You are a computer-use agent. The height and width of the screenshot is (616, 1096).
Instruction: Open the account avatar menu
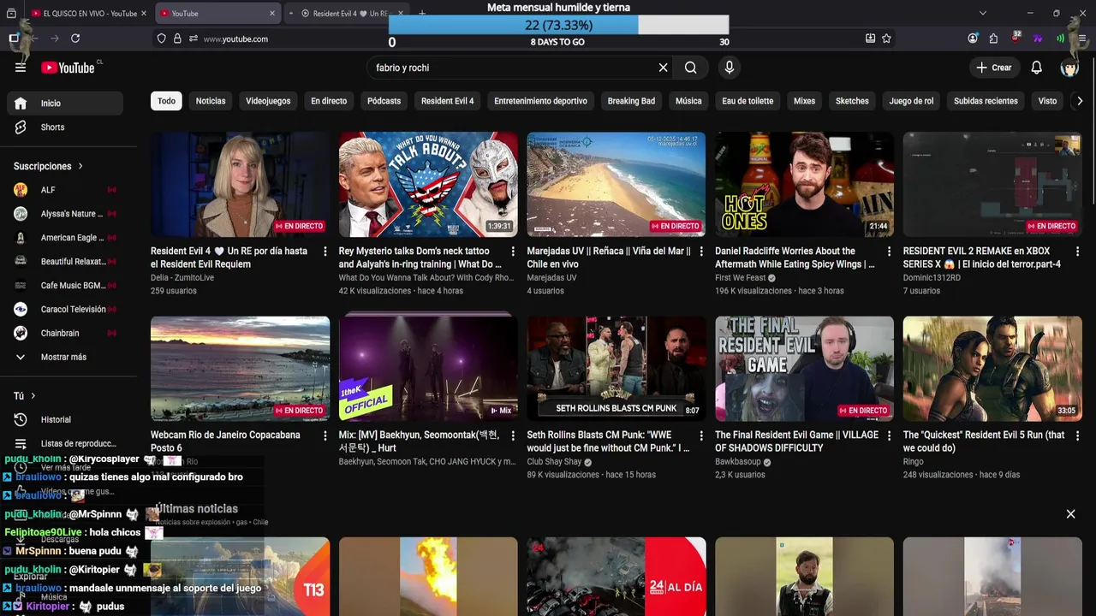[1069, 68]
